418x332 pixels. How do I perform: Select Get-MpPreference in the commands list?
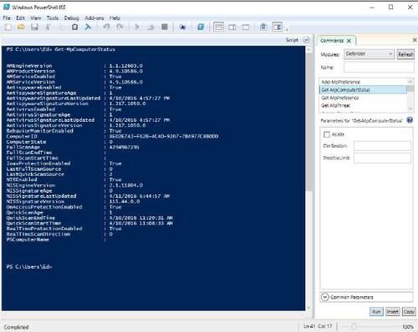point(340,98)
